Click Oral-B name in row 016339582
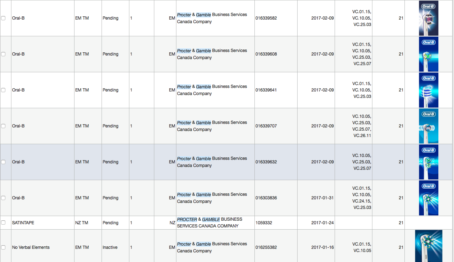 pyautogui.click(x=18, y=18)
